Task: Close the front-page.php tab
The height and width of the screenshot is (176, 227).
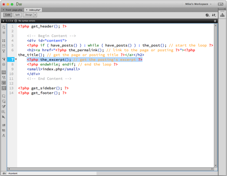Action: (3, 10)
